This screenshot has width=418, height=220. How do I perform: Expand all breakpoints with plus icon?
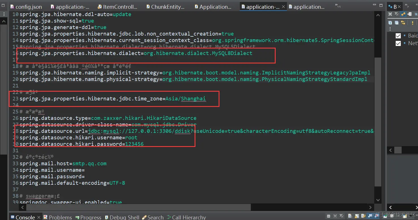click(390, 23)
